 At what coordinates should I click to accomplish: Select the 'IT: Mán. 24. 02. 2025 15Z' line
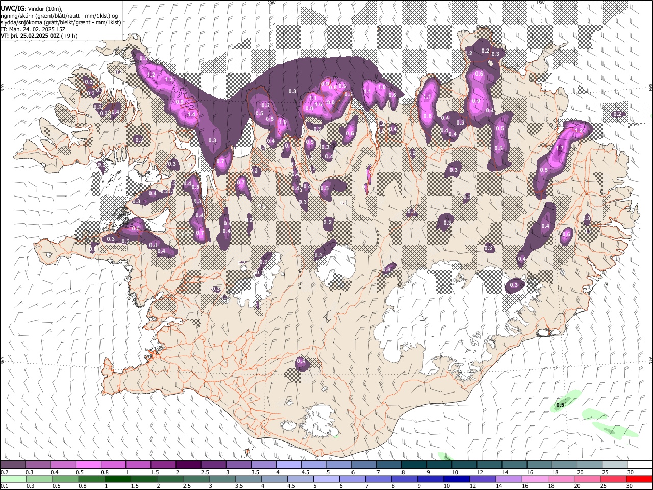click(34, 29)
